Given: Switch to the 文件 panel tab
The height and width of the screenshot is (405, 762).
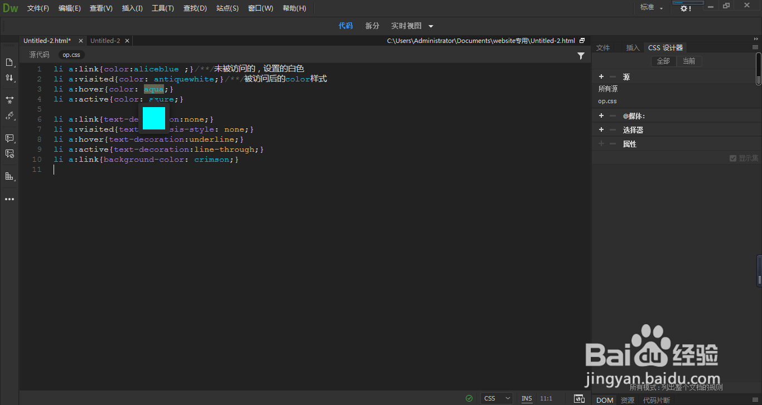Looking at the screenshot, I should click(603, 48).
